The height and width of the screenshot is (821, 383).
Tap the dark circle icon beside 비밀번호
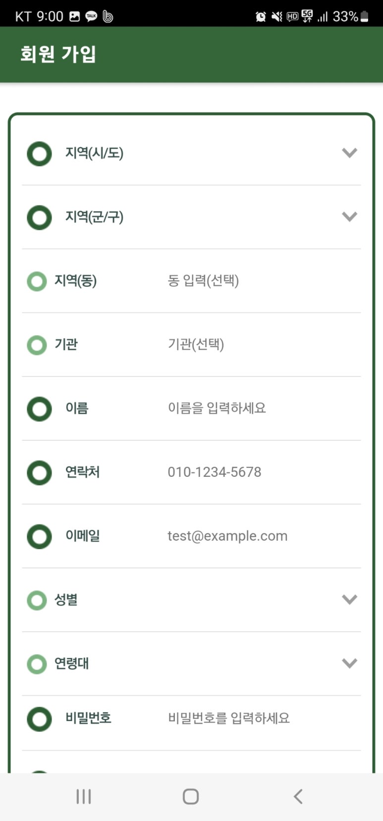pyautogui.click(x=39, y=719)
